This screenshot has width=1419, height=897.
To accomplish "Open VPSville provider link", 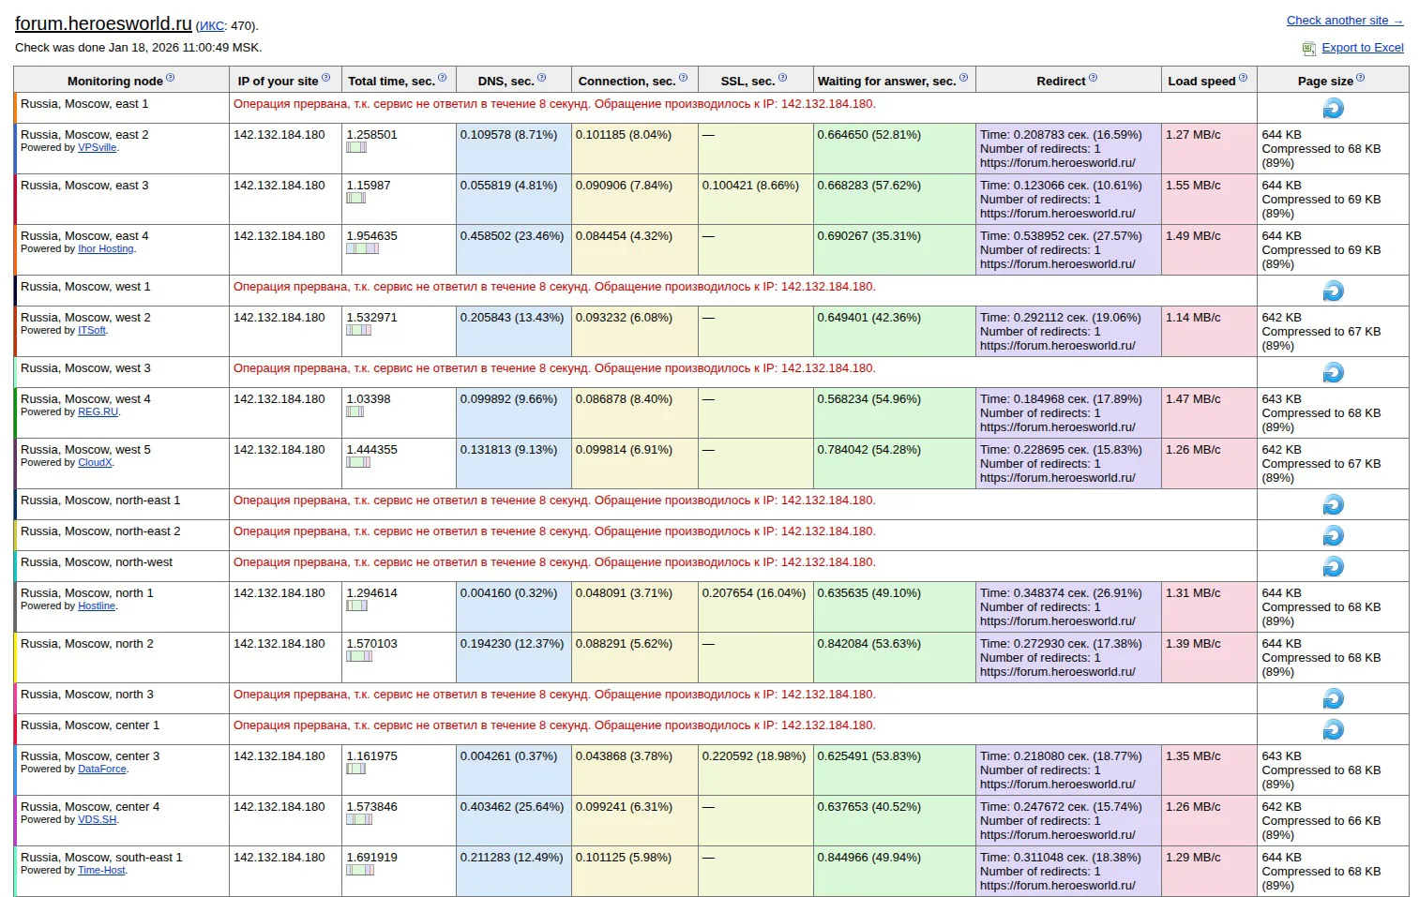I will (x=98, y=148).
